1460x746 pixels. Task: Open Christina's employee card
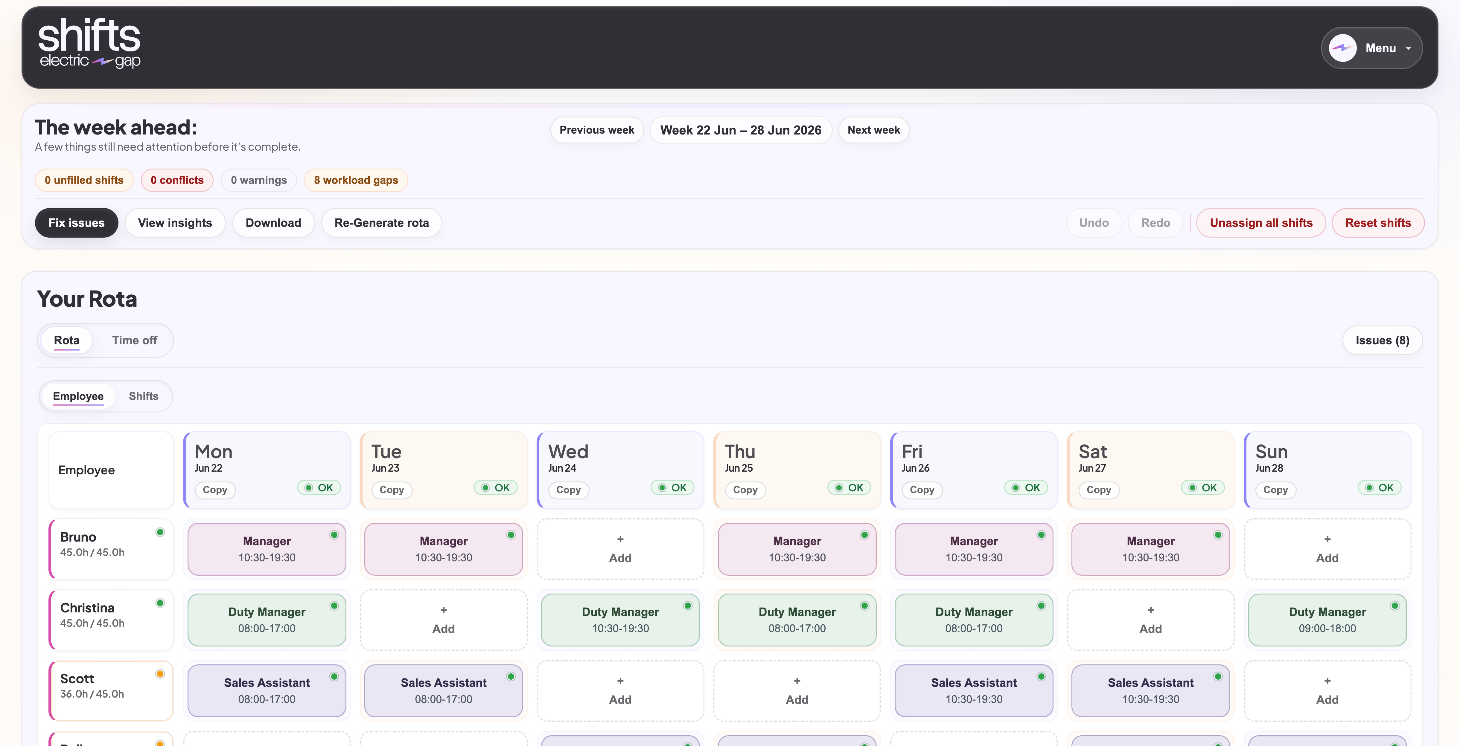(111, 620)
